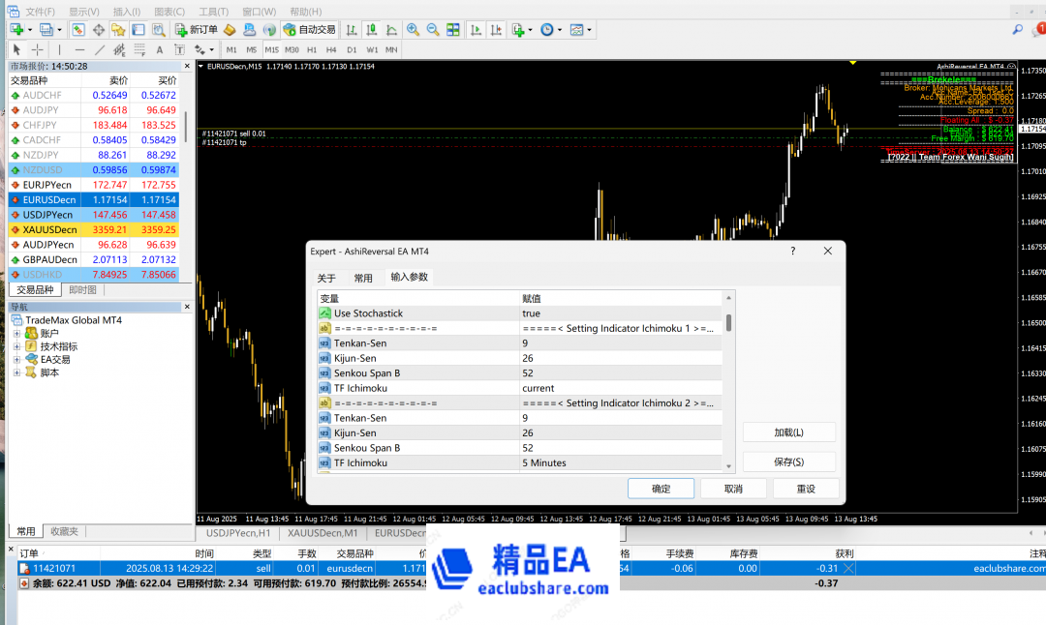1046x625 pixels.
Task: Select the horizontal line drawing tool
Action: coord(79,49)
